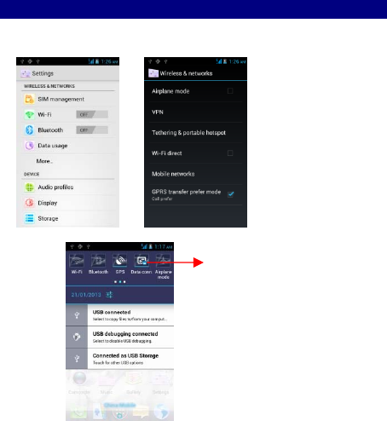The height and width of the screenshot is (421, 387).
Task: Tap the Audio profiles icon
Action: coord(29,187)
